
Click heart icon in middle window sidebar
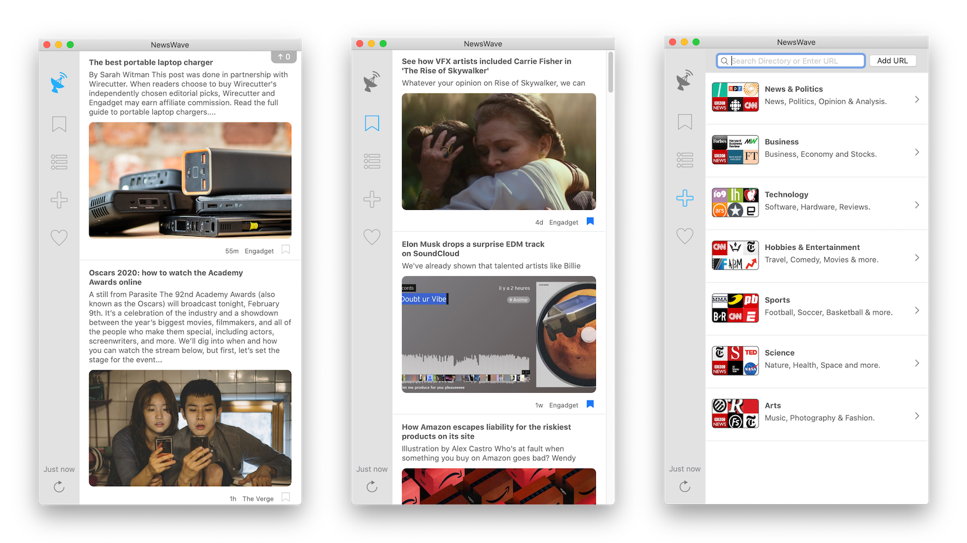pos(372,237)
